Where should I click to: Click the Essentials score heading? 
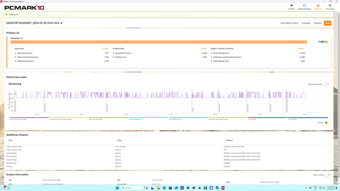pyautogui.click(x=19, y=48)
